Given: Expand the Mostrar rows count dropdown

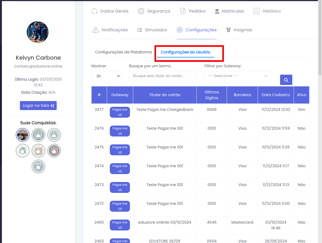Looking at the screenshot, I should click(106, 76).
